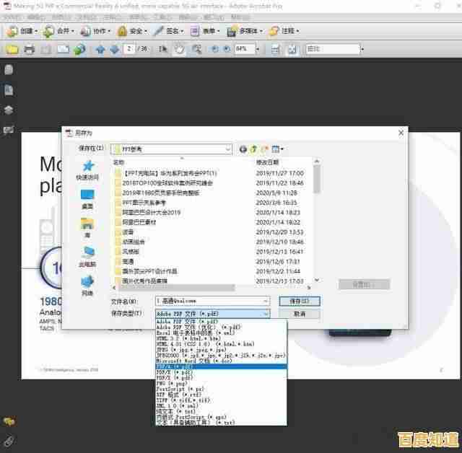Click the 文件名 file name input field
The height and width of the screenshot is (453, 462).
[x=213, y=300]
